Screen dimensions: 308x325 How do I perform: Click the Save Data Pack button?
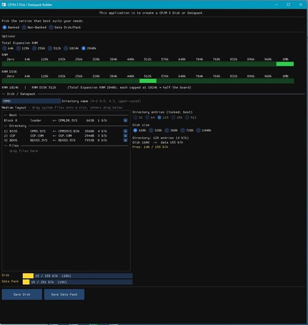[x=64, y=294]
